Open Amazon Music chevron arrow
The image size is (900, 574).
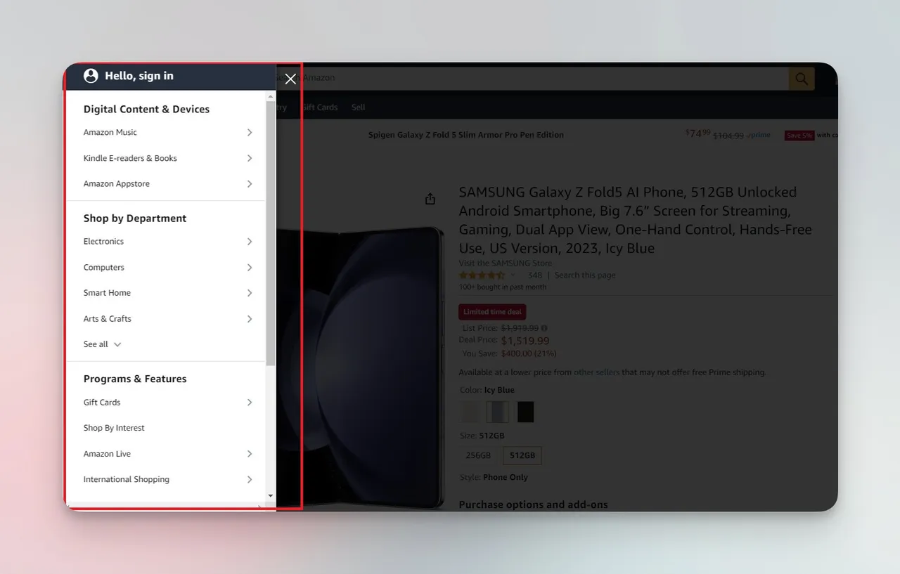[250, 132]
